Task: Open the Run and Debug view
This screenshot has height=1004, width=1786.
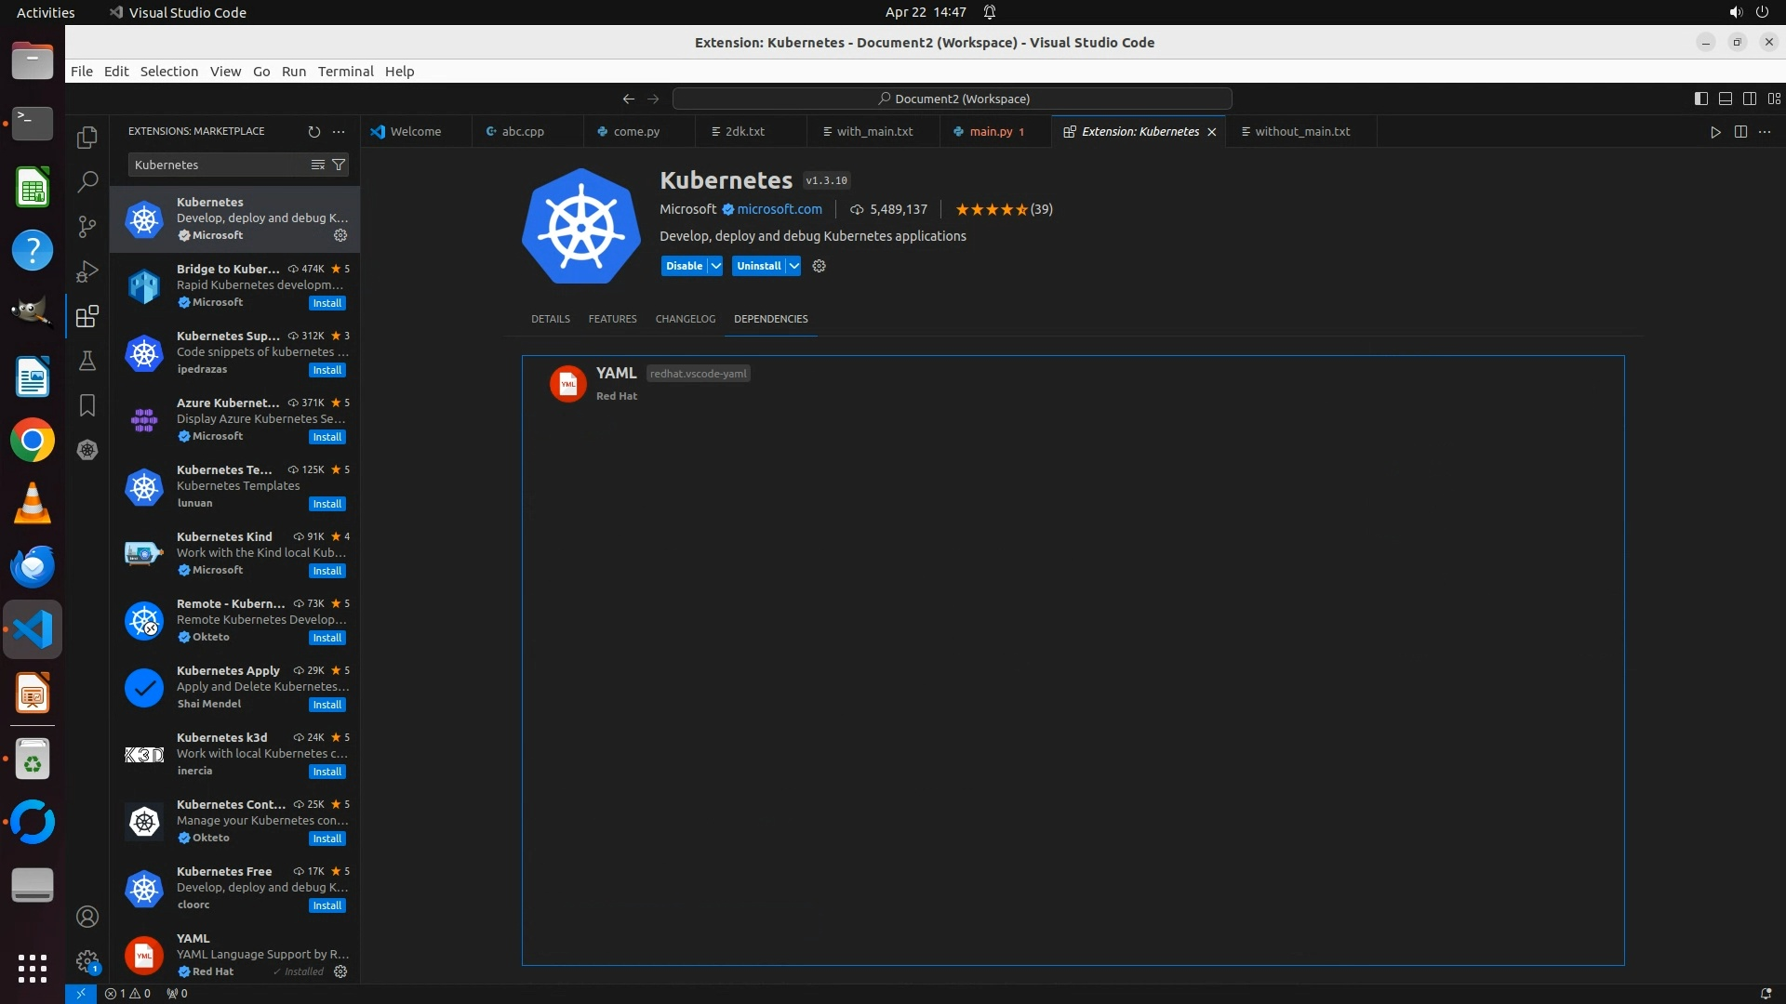Action: pos(87,271)
